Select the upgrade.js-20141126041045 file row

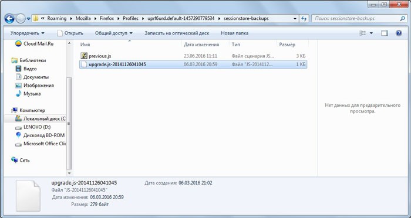click(x=193, y=64)
